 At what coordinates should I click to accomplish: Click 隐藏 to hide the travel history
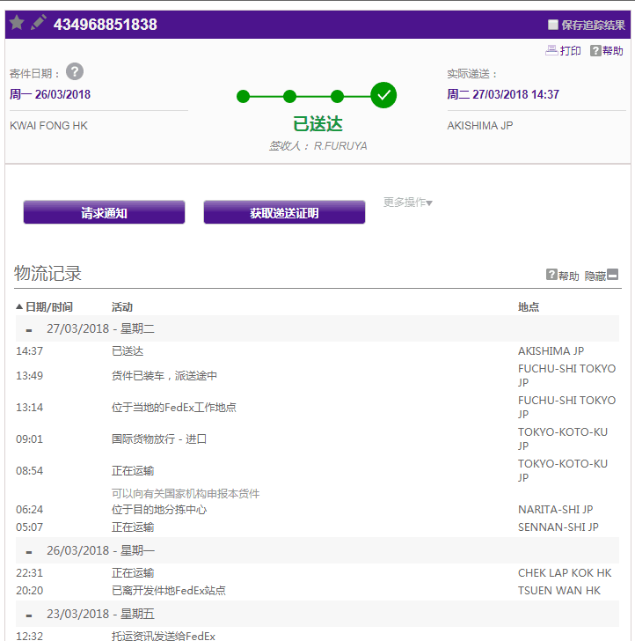602,276
